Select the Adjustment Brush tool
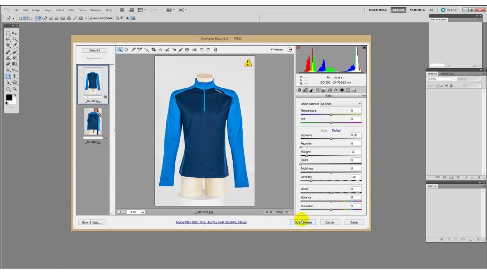 pos(180,49)
